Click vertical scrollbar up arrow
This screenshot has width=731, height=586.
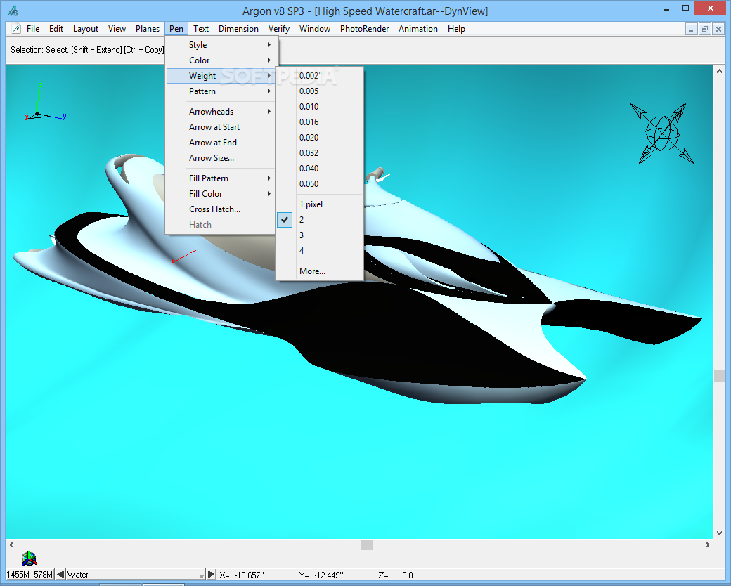click(x=719, y=72)
